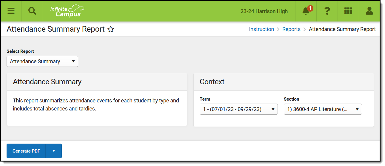
Task: Open the user account menu icon
Action: [369, 11]
